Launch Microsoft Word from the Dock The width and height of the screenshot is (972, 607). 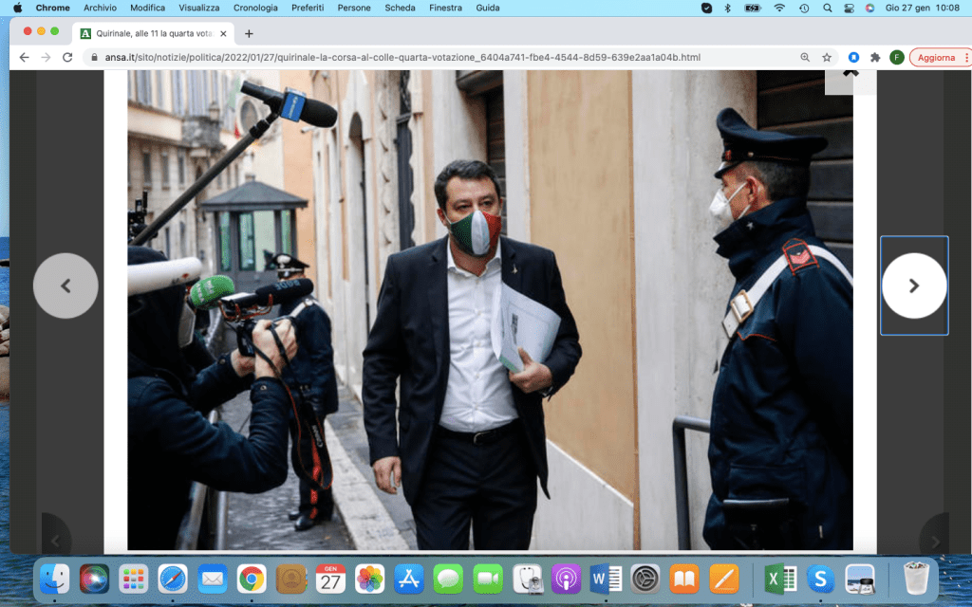(x=605, y=578)
